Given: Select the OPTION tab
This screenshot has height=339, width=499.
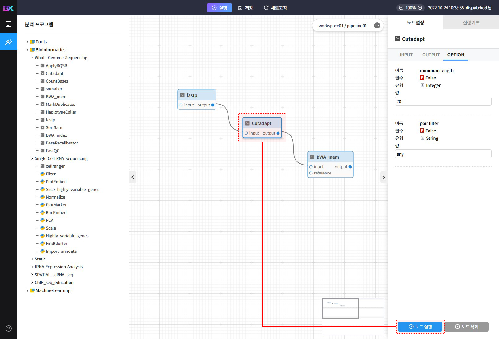Looking at the screenshot, I should tap(456, 55).
